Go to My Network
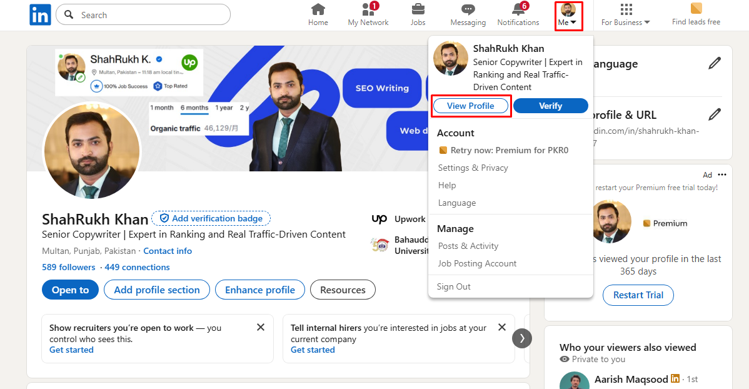749x389 pixels. pos(368,14)
